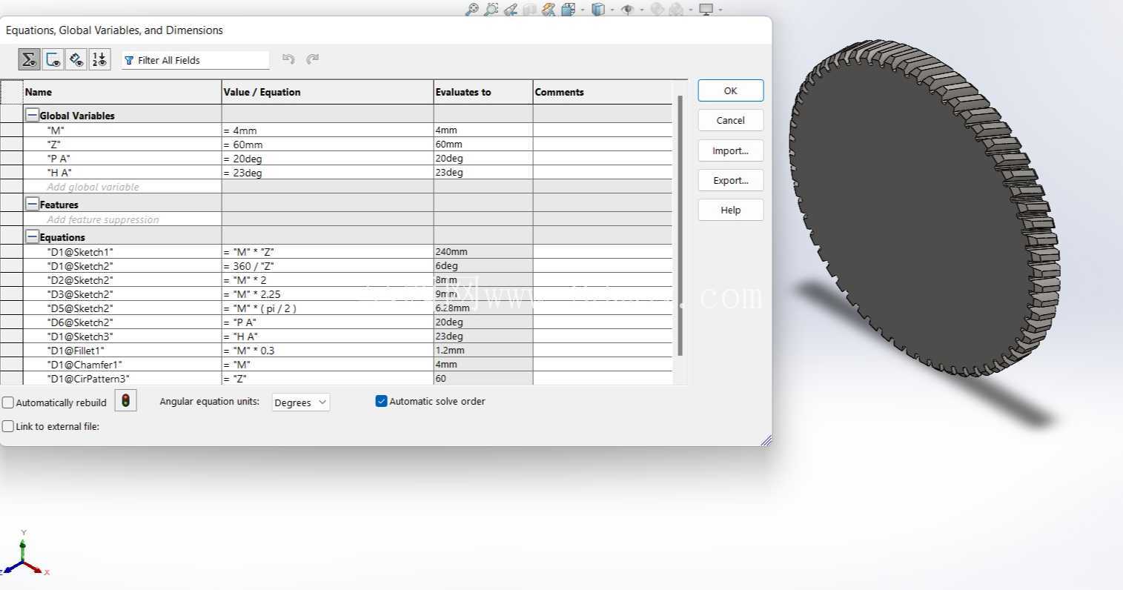Open the Angular equation units dropdown
The image size is (1123, 590).
(x=301, y=402)
